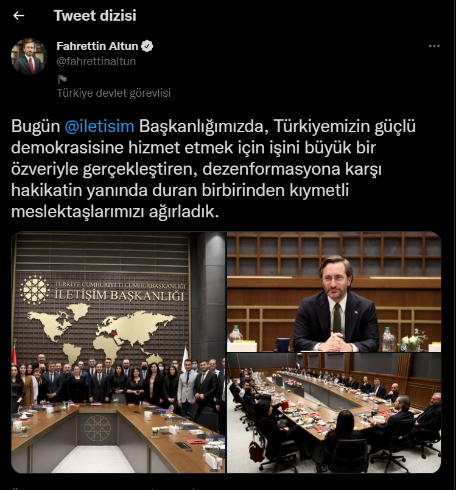Open the three-dot more options menu
The height and width of the screenshot is (490, 456).
434,46
